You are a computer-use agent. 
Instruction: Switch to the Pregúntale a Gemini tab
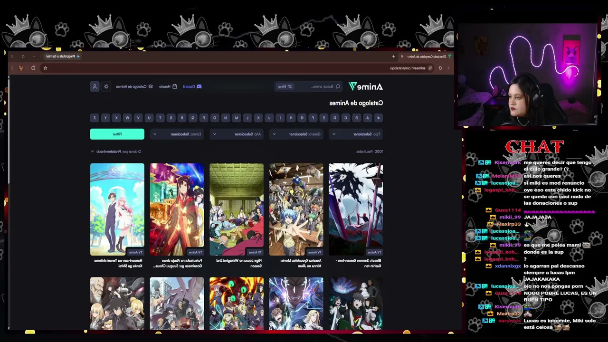[63, 57]
